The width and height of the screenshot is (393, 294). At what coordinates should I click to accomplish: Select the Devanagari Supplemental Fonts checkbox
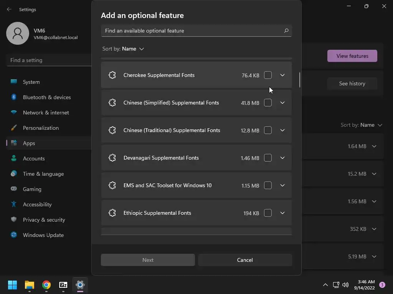click(268, 158)
